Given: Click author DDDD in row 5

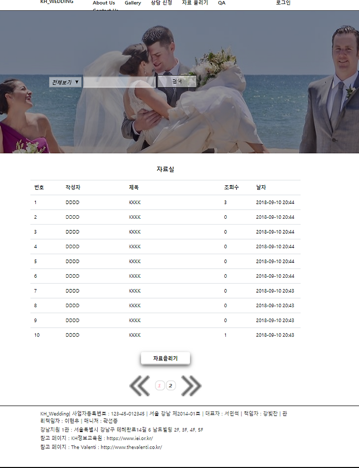Looking at the screenshot, I should 72,261.
